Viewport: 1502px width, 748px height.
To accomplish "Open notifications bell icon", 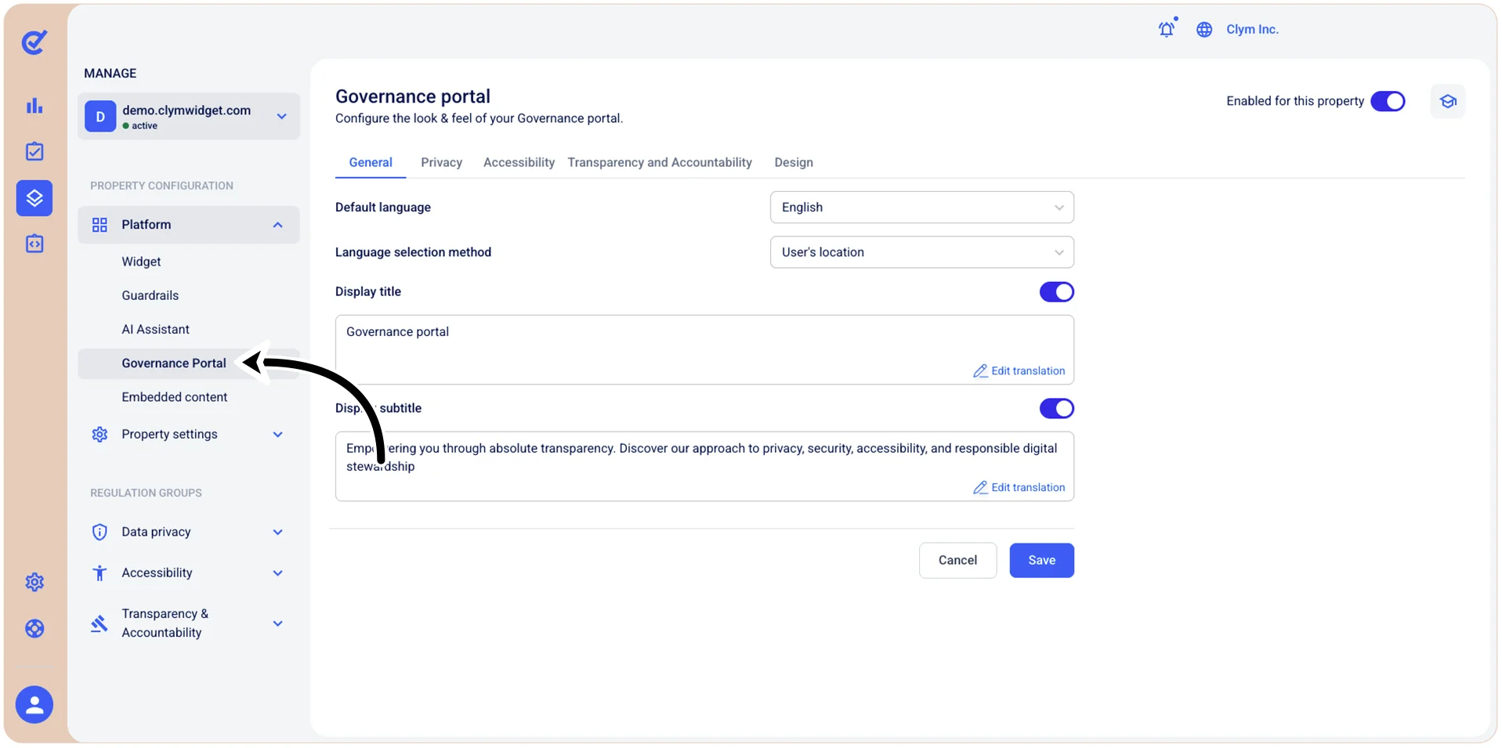I will coord(1167,29).
